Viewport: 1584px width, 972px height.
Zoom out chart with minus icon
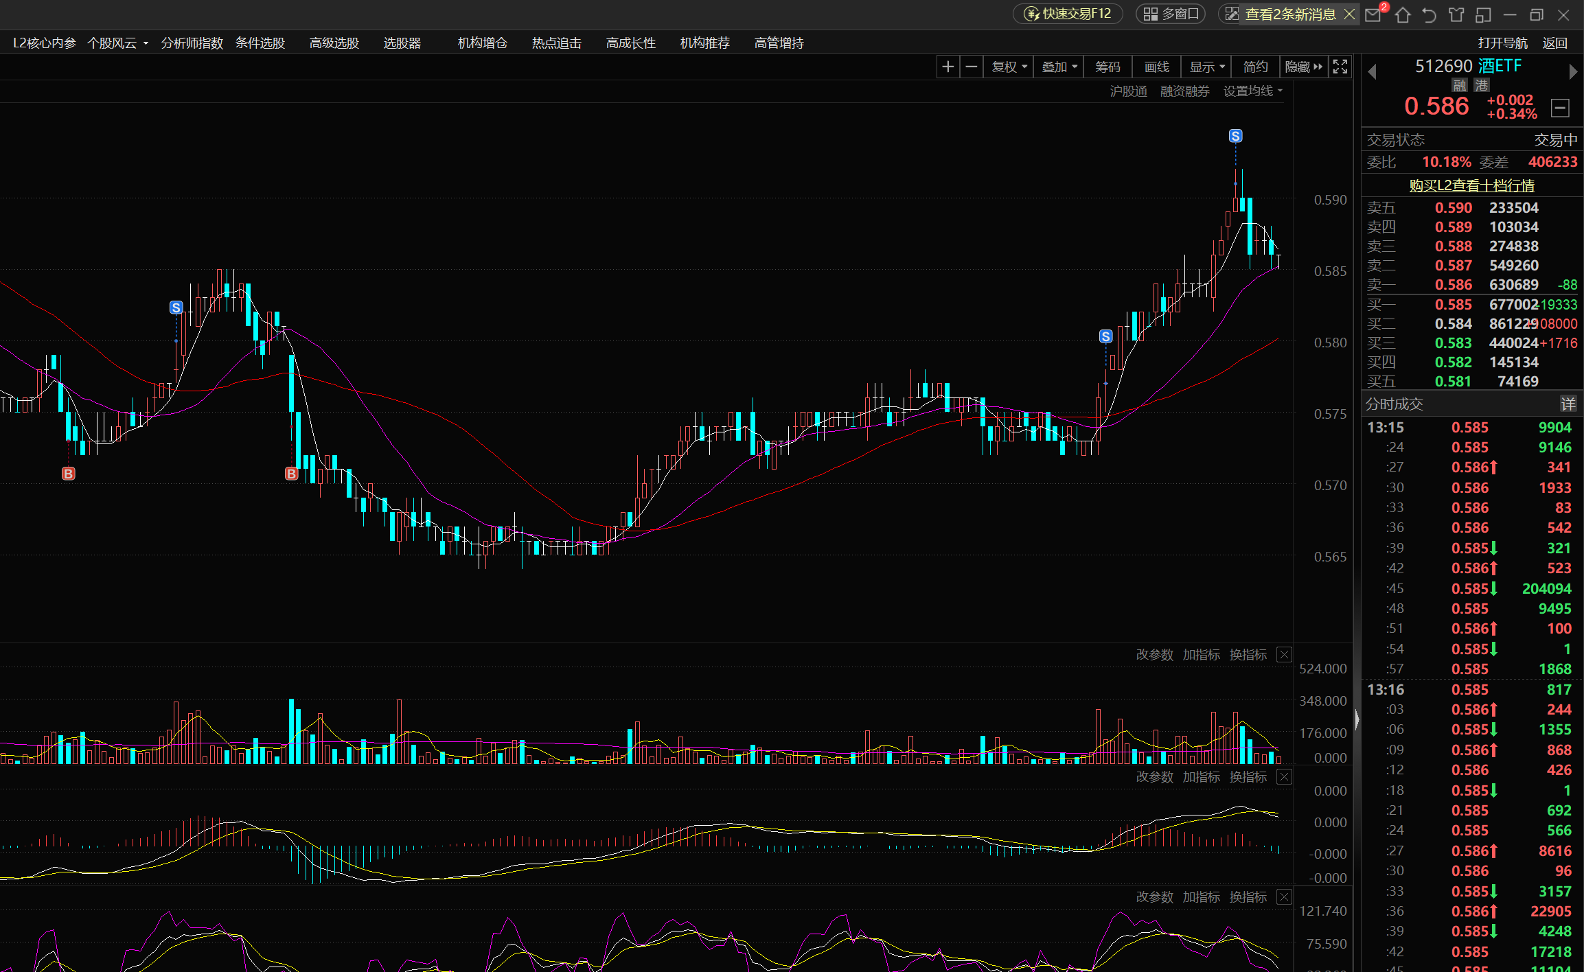(972, 67)
